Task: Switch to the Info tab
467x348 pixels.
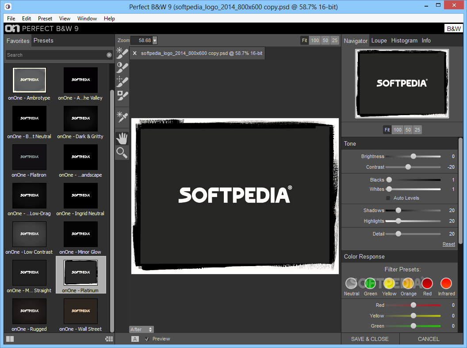Action: pyautogui.click(x=426, y=41)
